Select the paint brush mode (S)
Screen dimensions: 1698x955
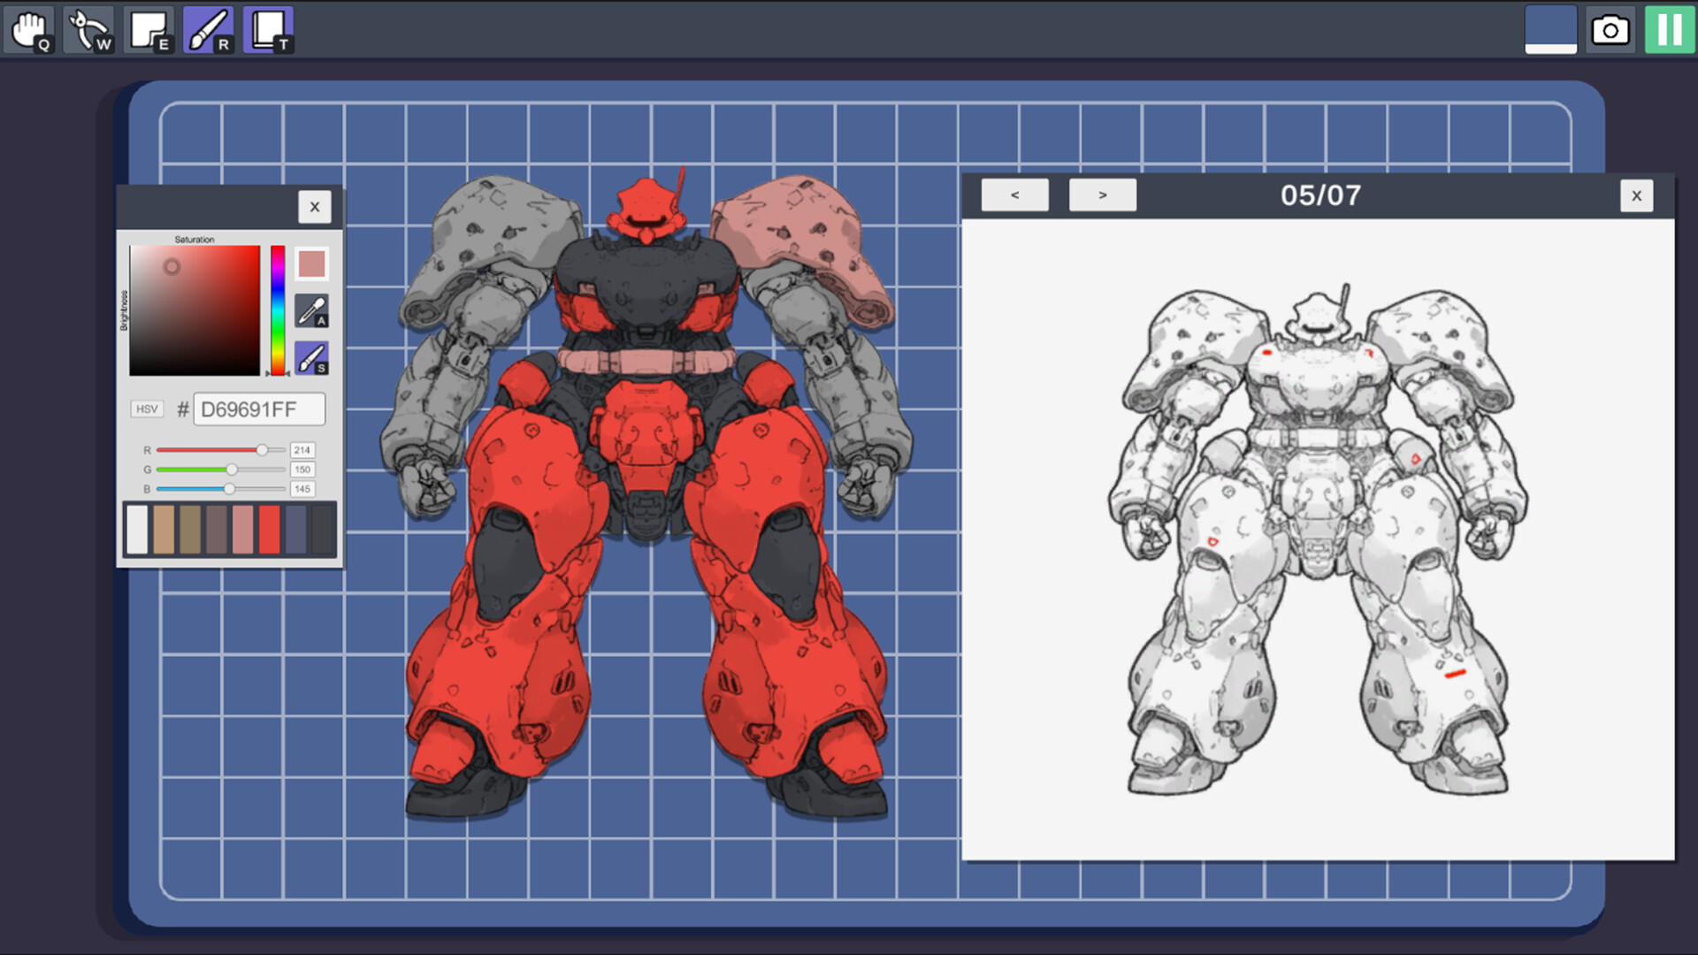(x=311, y=358)
